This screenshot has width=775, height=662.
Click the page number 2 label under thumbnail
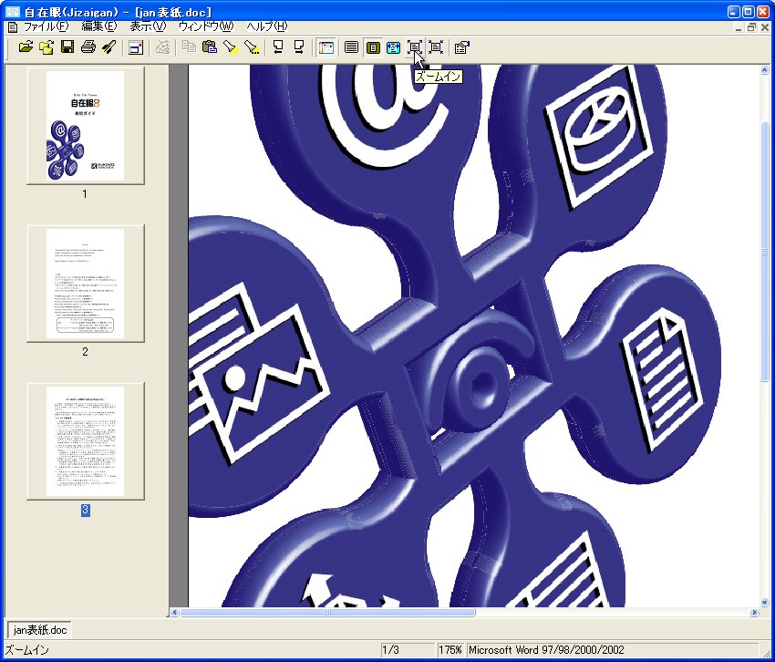pos(85,352)
